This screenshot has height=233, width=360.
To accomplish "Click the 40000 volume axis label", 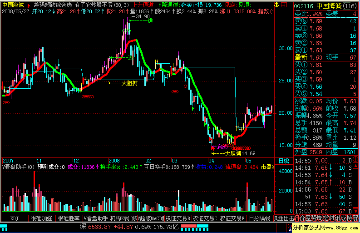I will pyautogui.click(x=286, y=171).
